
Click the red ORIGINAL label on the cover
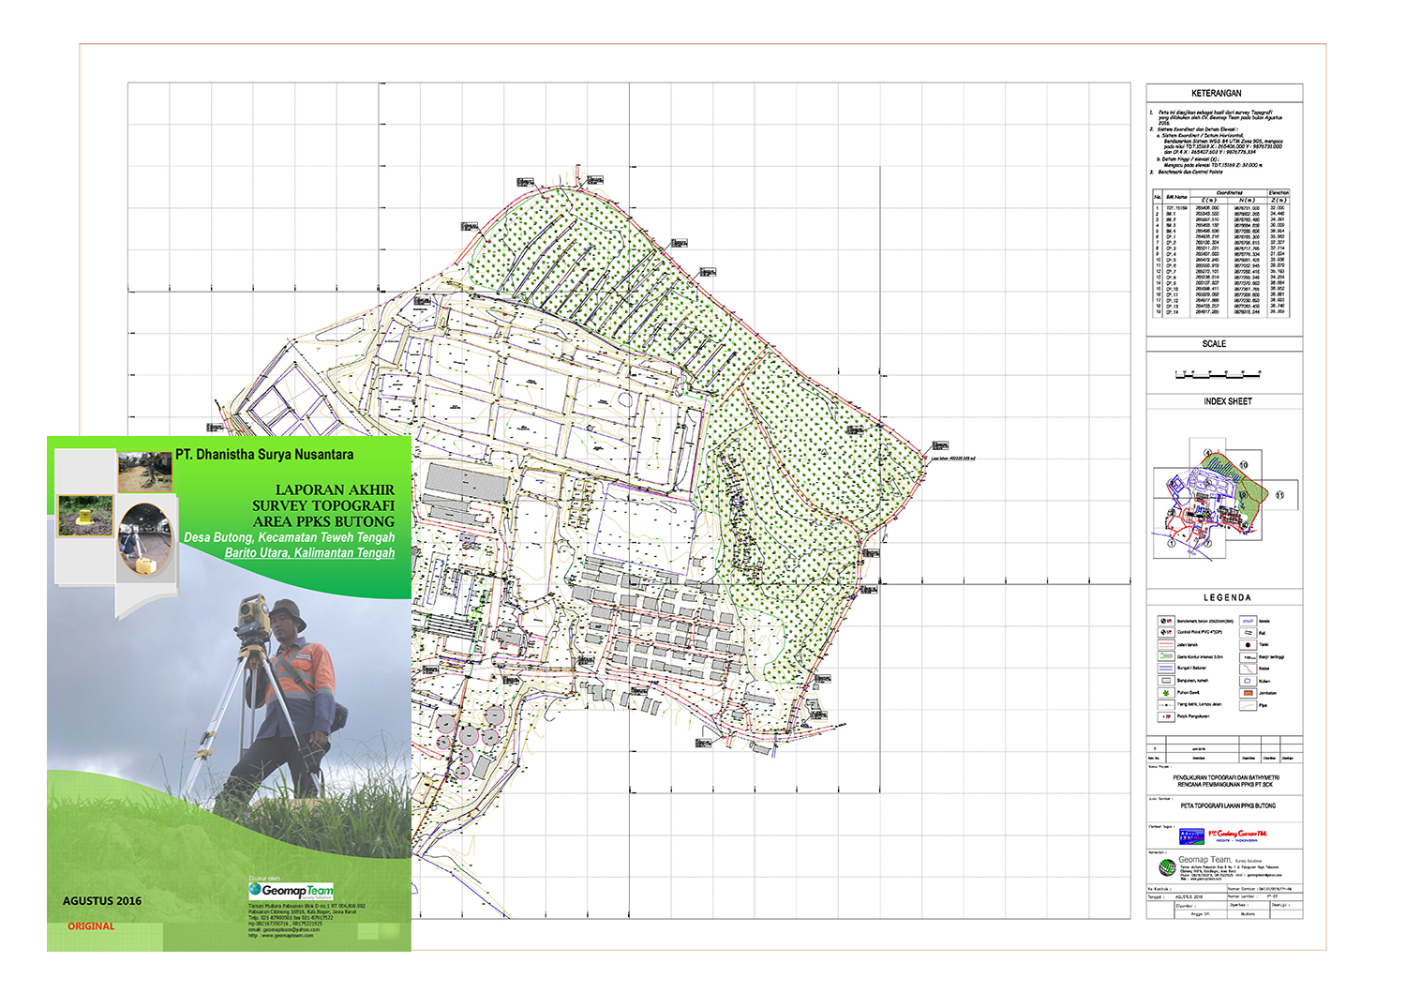[x=91, y=926]
